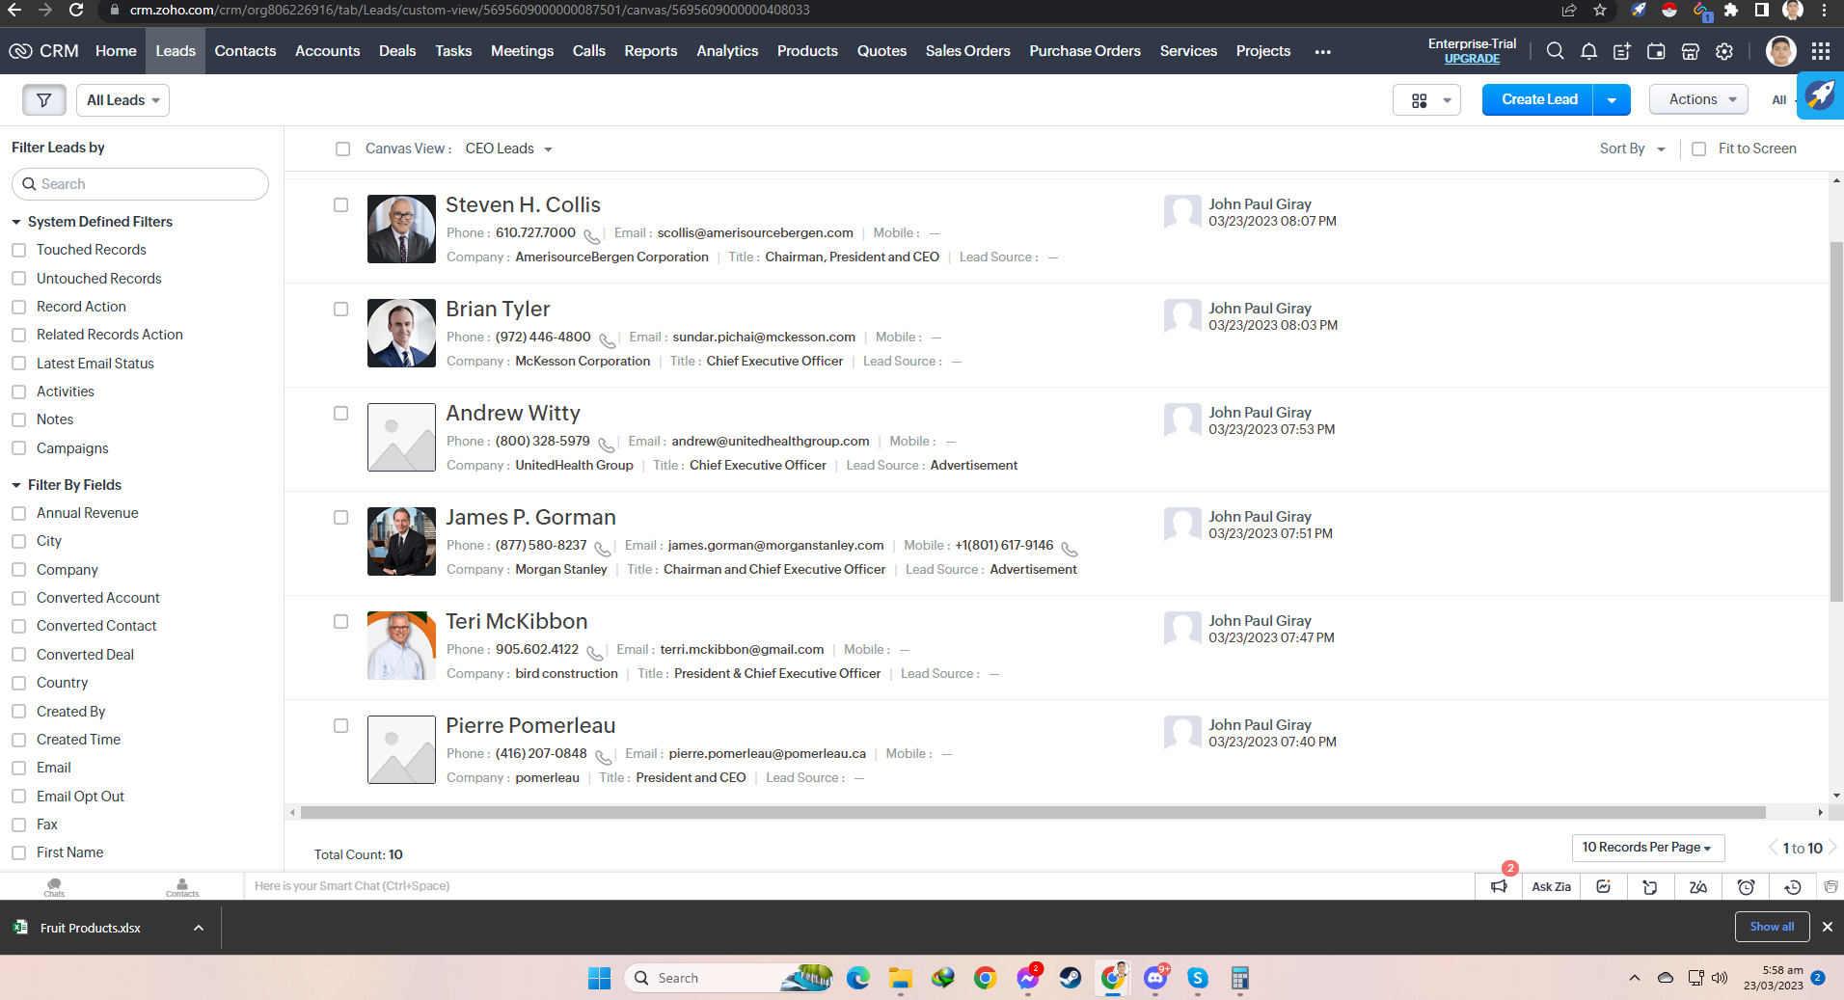This screenshot has height=1000, width=1844.
Task: Open Contacts in the bottom chat bar
Action: (x=182, y=887)
